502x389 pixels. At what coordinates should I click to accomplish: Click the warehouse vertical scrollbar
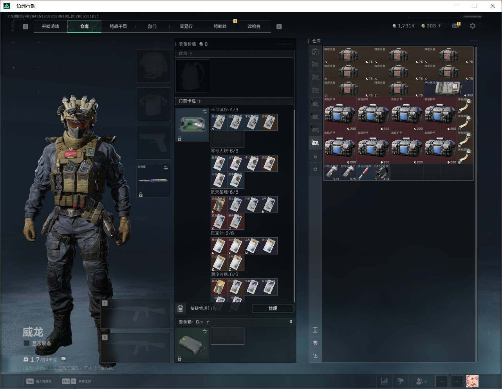[x=476, y=204]
